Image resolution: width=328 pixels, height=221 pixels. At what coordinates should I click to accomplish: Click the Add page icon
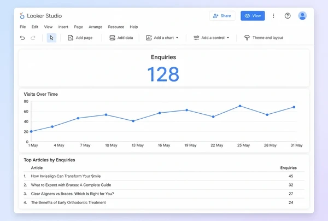pos(71,38)
